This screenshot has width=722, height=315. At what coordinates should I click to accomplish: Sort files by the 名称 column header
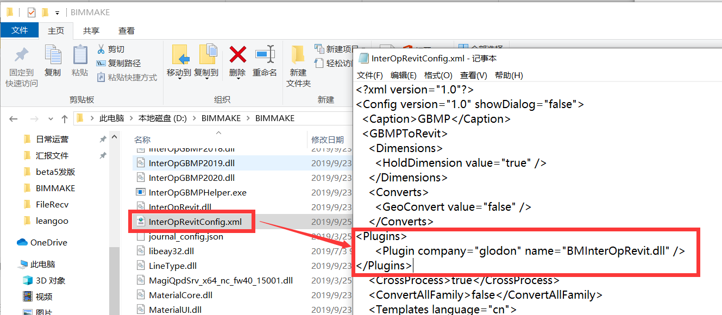tap(142, 140)
